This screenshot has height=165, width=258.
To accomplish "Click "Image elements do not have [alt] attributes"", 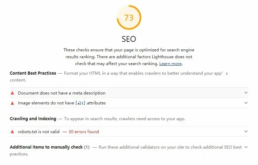I will pos(62,103).
